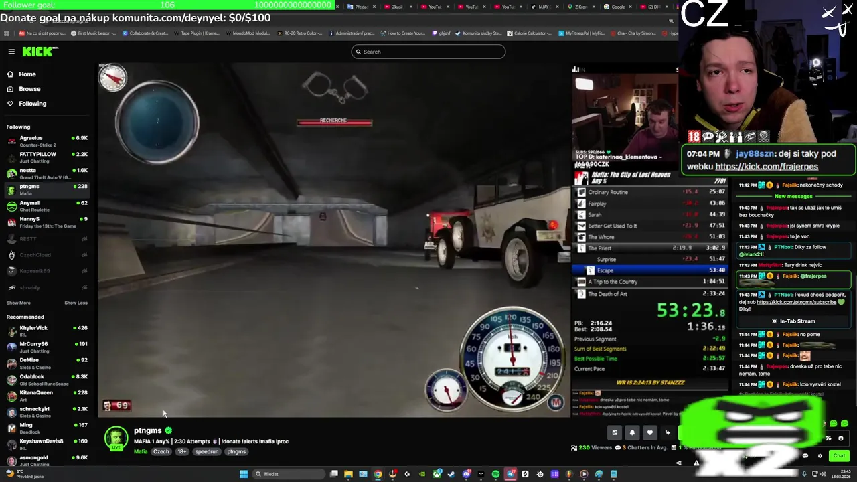Image resolution: width=857 pixels, height=482 pixels.
Task: Open Chrome from the taskbar
Action: [x=378, y=474]
